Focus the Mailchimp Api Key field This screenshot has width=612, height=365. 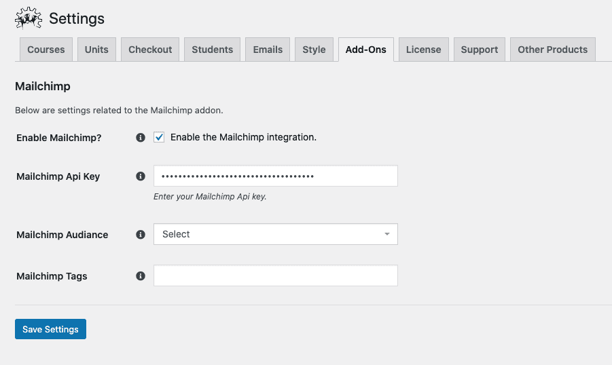click(276, 176)
